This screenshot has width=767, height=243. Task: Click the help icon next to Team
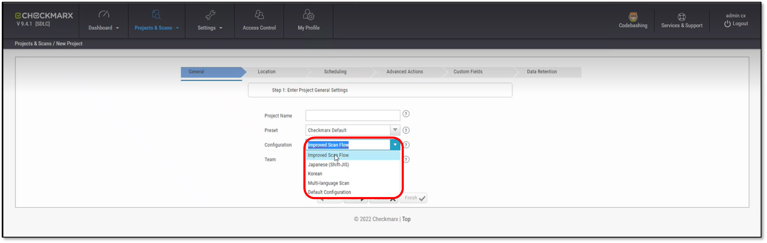[406, 159]
